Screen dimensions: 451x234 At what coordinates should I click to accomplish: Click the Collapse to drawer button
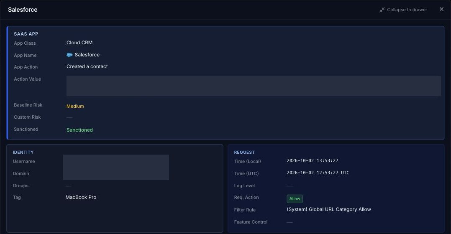[403, 10]
